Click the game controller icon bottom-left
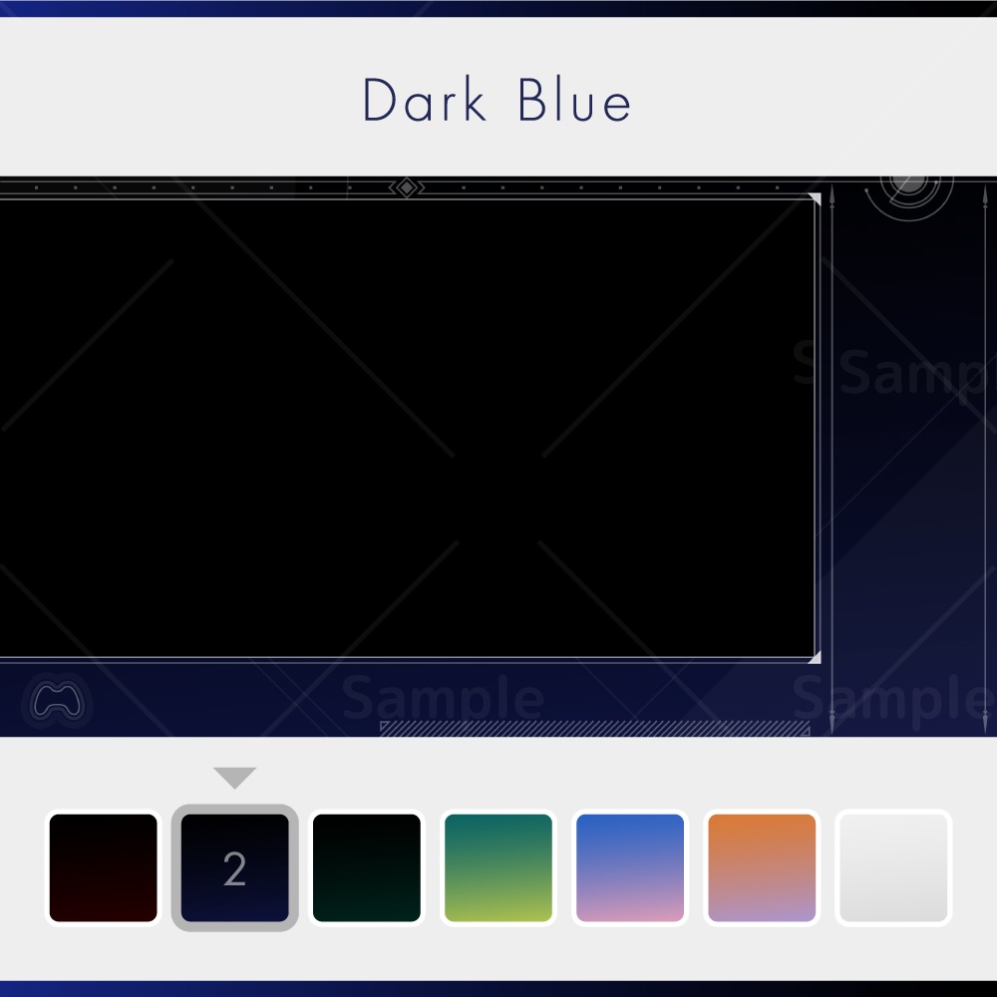997x997 pixels. [58, 702]
